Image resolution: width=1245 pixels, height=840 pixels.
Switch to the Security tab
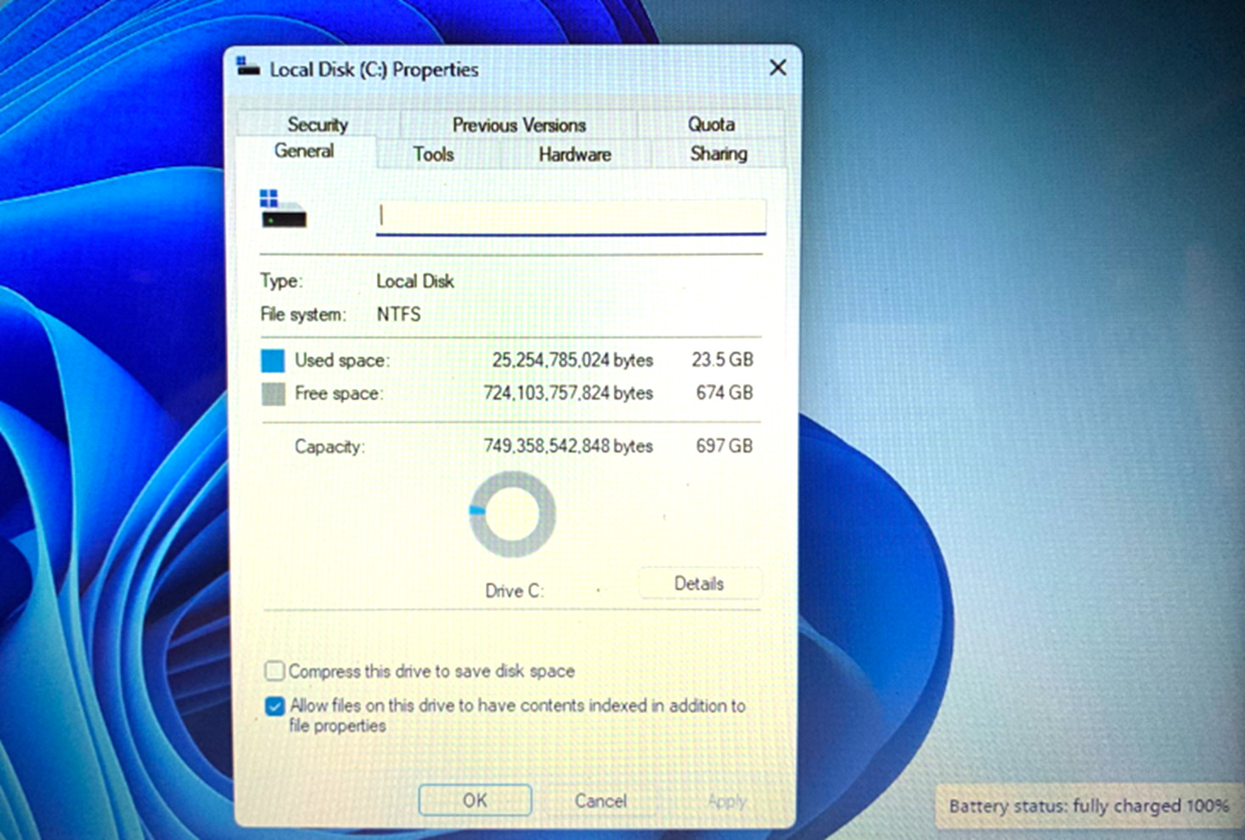pos(317,124)
